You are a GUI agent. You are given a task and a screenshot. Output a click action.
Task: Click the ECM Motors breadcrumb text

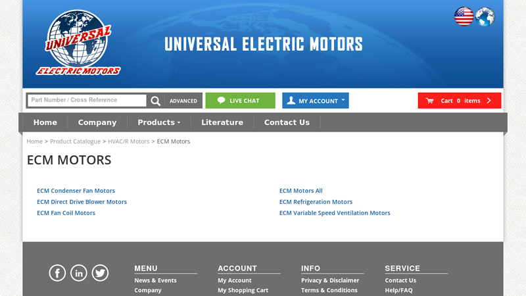point(174,141)
